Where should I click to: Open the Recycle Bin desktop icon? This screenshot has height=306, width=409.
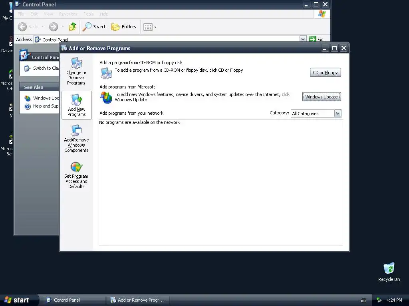(389, 272)
